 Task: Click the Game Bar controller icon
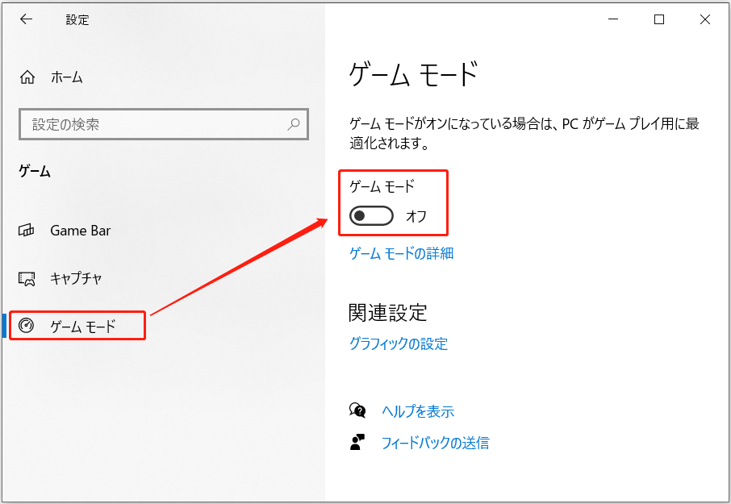[x=27, y=231]
